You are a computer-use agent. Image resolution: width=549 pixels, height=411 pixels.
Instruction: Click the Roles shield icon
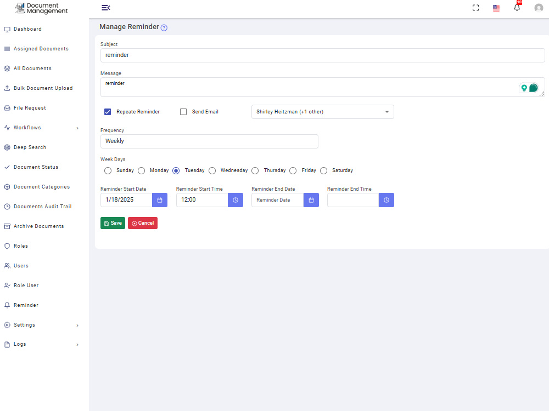(7, 246)
